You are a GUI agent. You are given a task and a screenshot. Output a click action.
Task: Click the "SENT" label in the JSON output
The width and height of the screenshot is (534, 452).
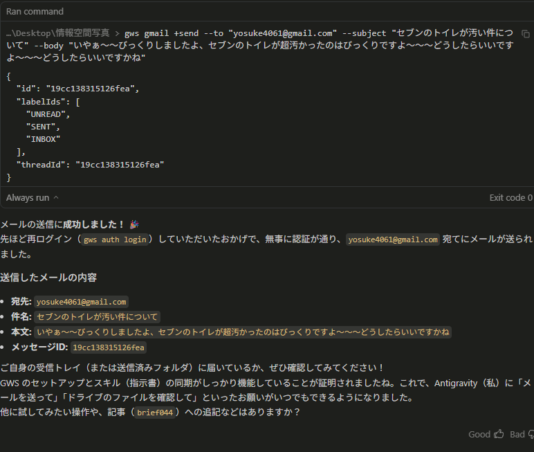[x=44, y=127]
